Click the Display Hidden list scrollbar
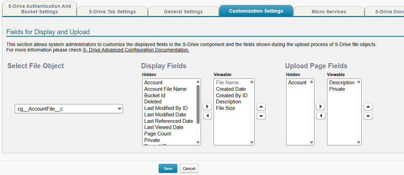 pyautogui.click(x=198, y=106)
